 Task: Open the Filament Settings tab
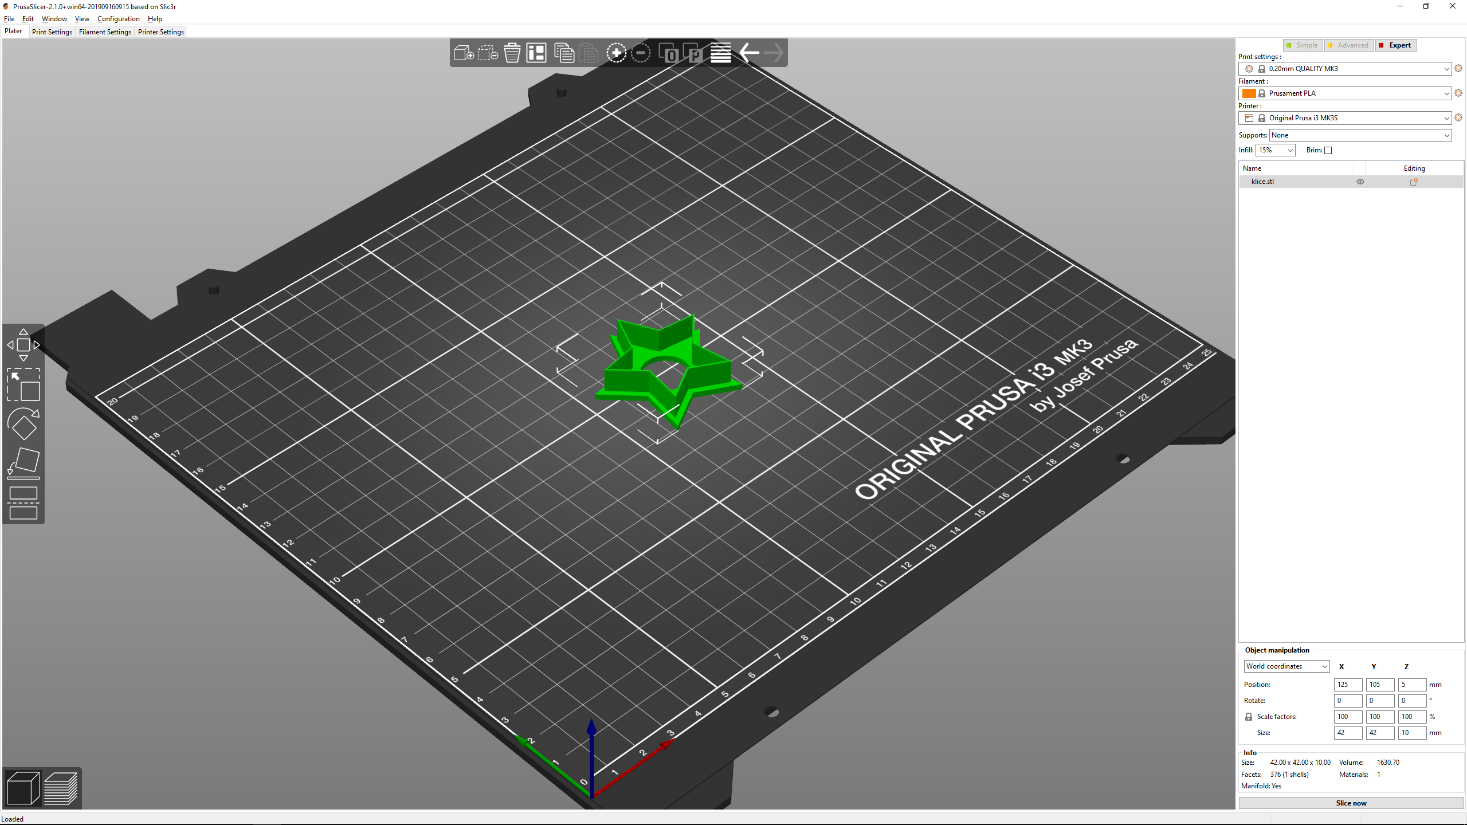pyautogui.click(x=104, y=32)
